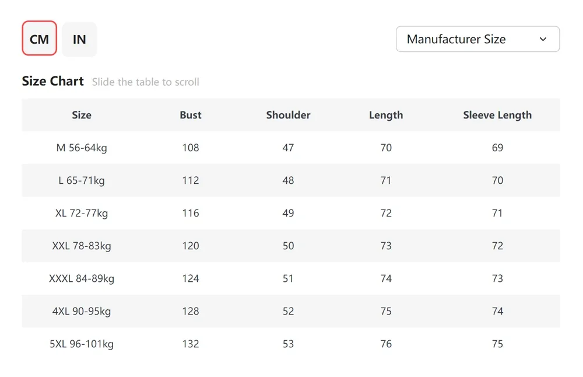The image size is (583, 377).
Task: Select the L 65-71kg size row
Action: click(82, 180)
